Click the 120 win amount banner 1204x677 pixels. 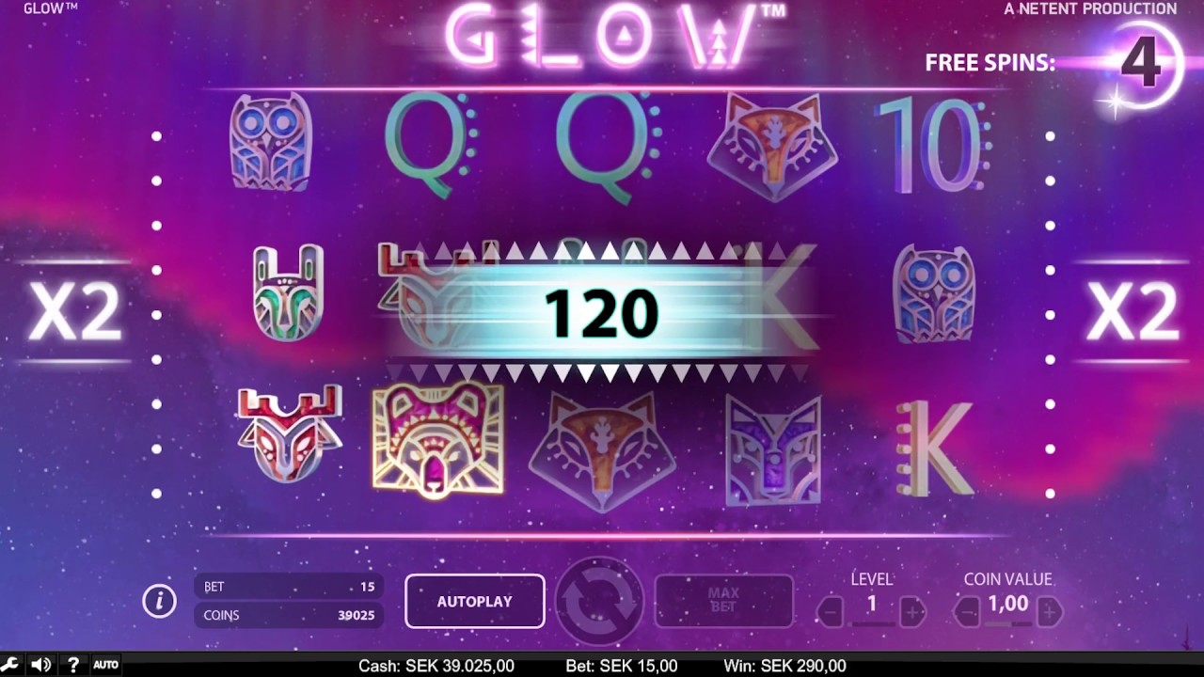point(601,312)
